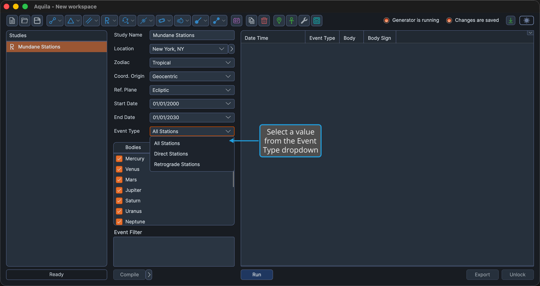Viewport: 540px width, 286px height.
Task: Duplicate study with the copy icon
Action: (x=252, y=21)
